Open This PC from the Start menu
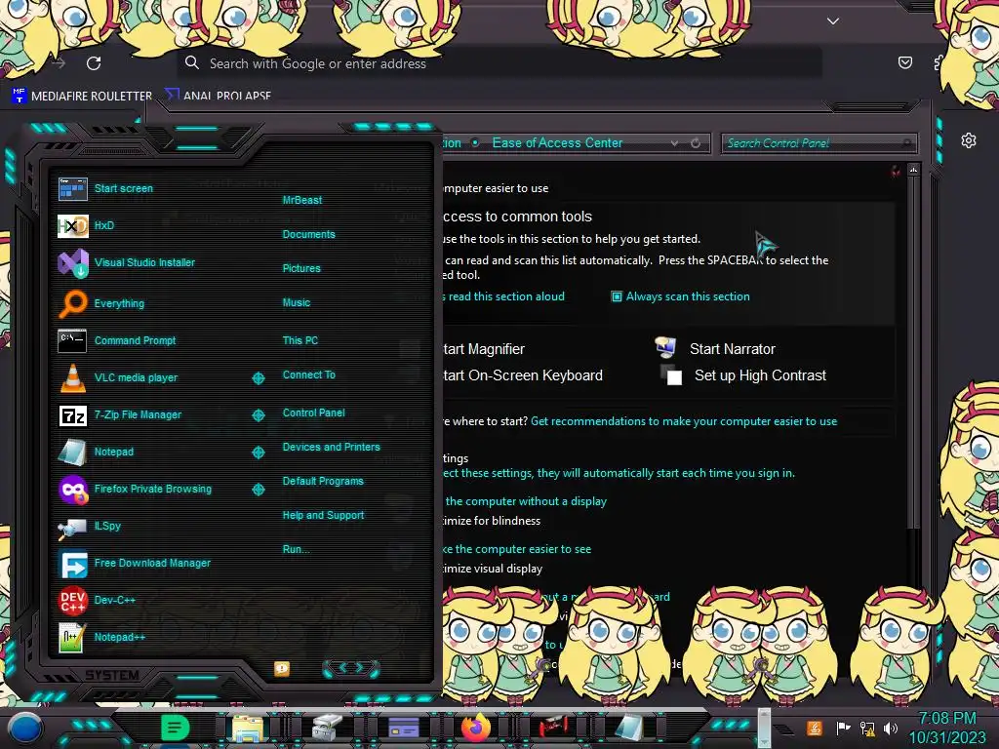Image resolution: width=999 pixels, height=749 pixels. (x=300, y=340)
